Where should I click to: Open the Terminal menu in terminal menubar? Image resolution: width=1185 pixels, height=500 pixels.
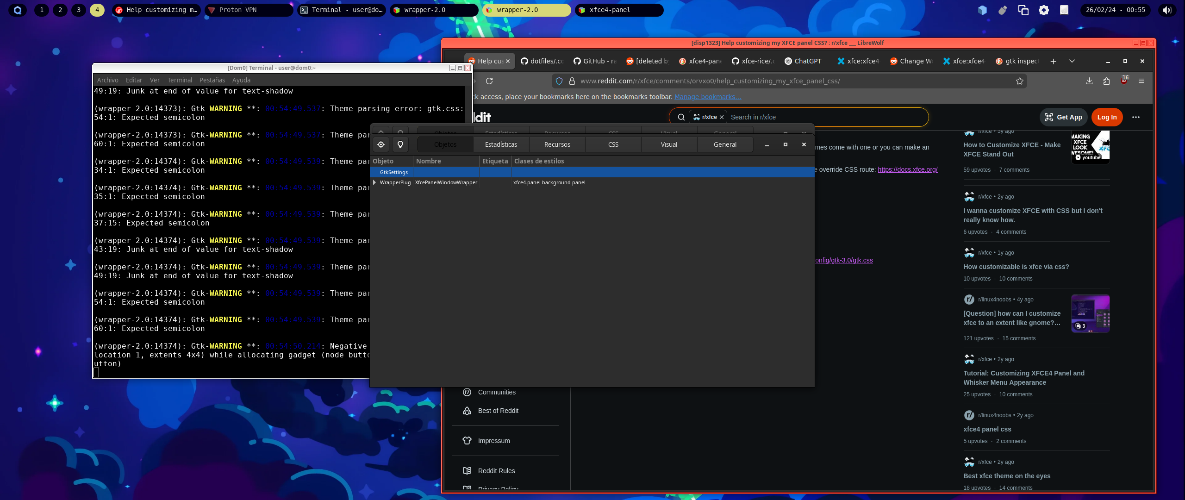tap(180, 80)
